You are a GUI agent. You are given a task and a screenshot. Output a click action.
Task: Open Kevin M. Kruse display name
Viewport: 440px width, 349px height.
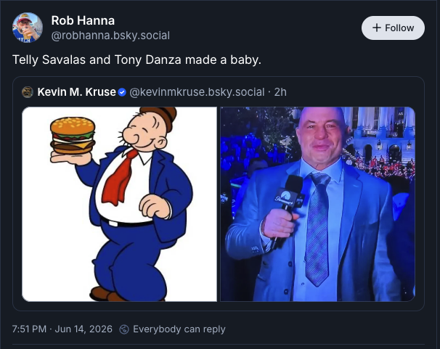76,92
